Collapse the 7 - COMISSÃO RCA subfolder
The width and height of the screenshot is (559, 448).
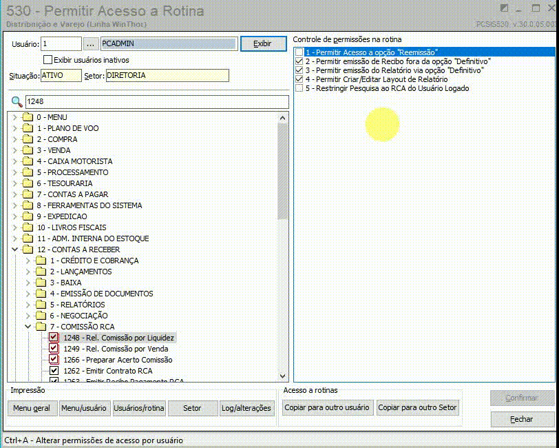pyautogui.click(x=28, y=327)
